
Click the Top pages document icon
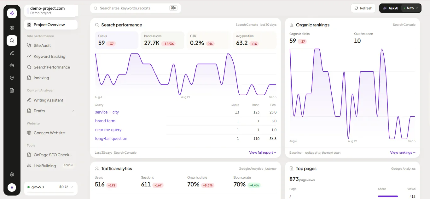click(292, 169)
